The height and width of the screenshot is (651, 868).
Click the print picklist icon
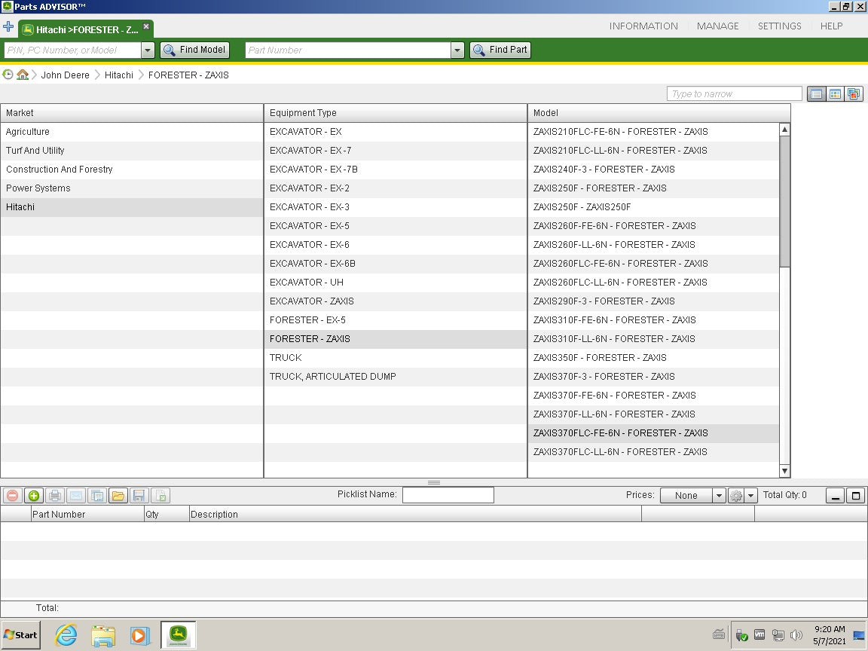tap(55, 496)
